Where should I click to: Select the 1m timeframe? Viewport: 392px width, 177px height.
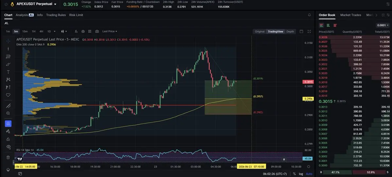click(8, 31)
